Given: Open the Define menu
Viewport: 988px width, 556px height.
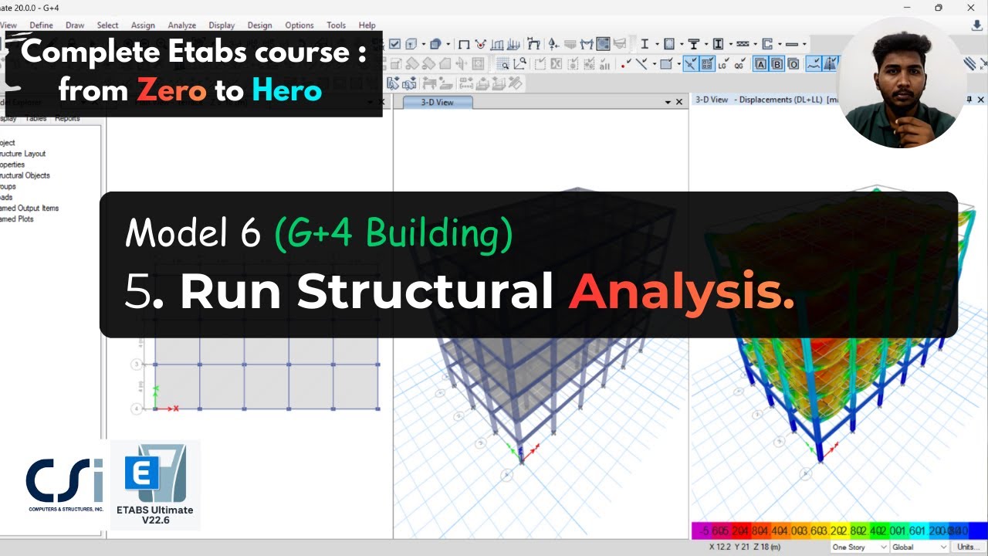Looking at the screenshot, I should [42, 25].
